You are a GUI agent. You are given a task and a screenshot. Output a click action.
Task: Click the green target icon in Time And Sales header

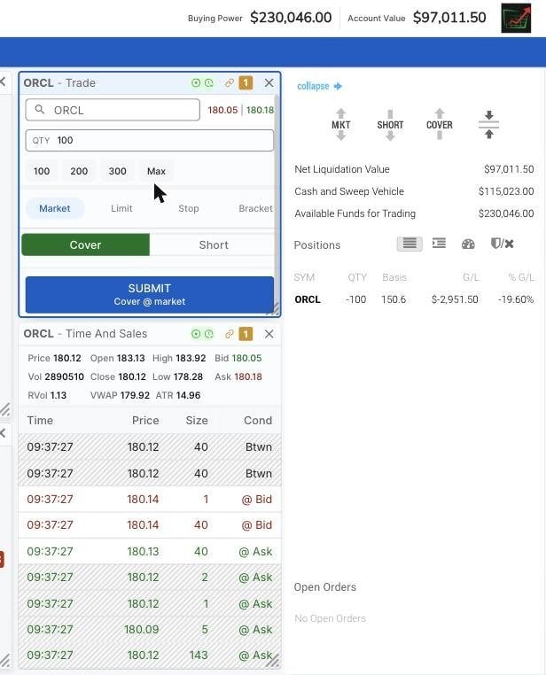point(196,334)
